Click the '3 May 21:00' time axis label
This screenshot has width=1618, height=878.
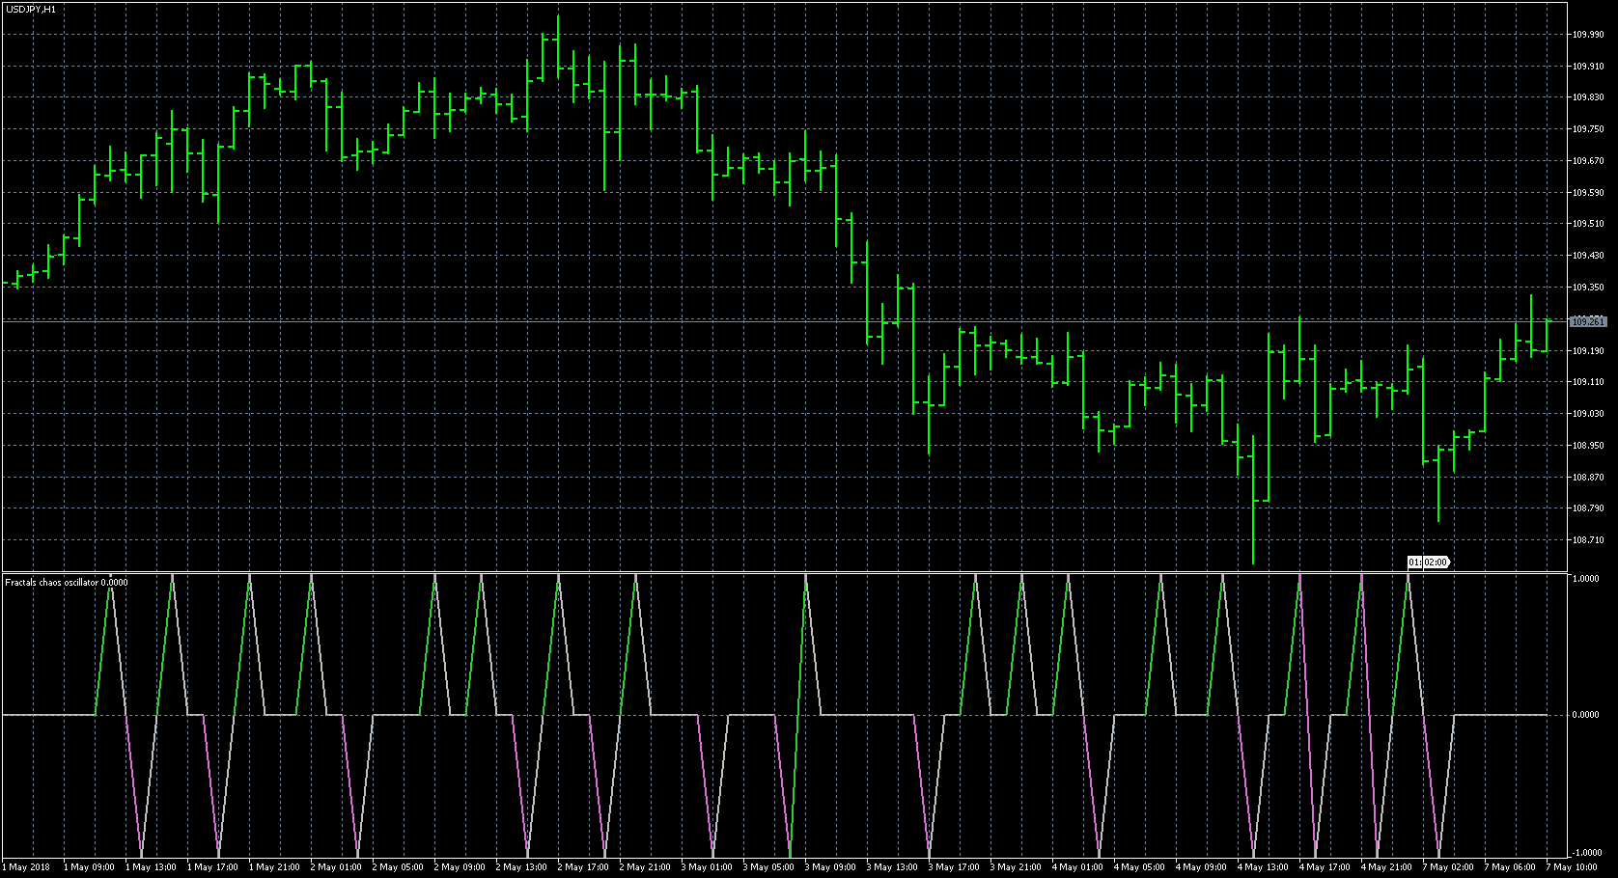(1016, 867)
